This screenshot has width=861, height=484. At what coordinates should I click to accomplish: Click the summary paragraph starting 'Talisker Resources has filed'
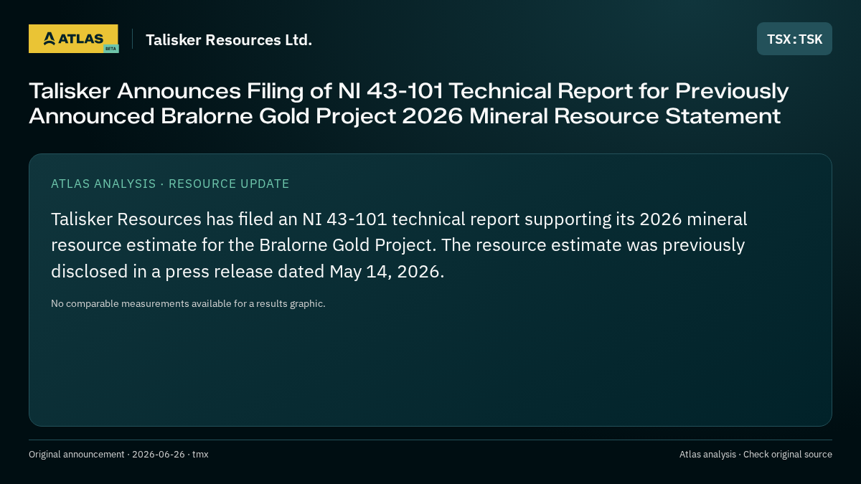pos(399,245)
